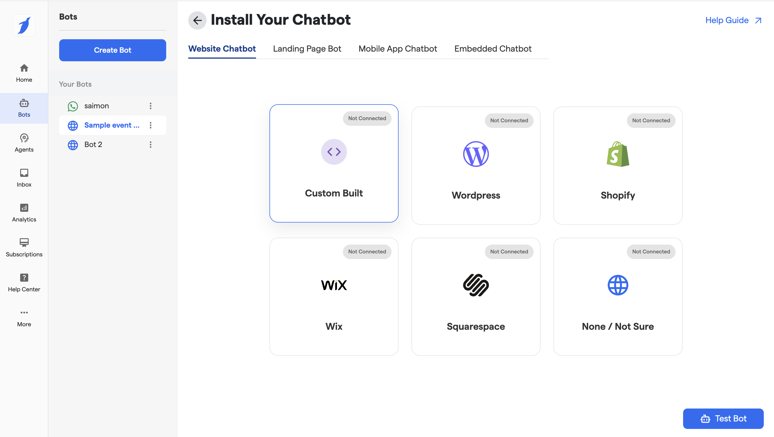774x437 pixels.
Task: Select Bot 2 in Your Bots list
Action: 93,145
